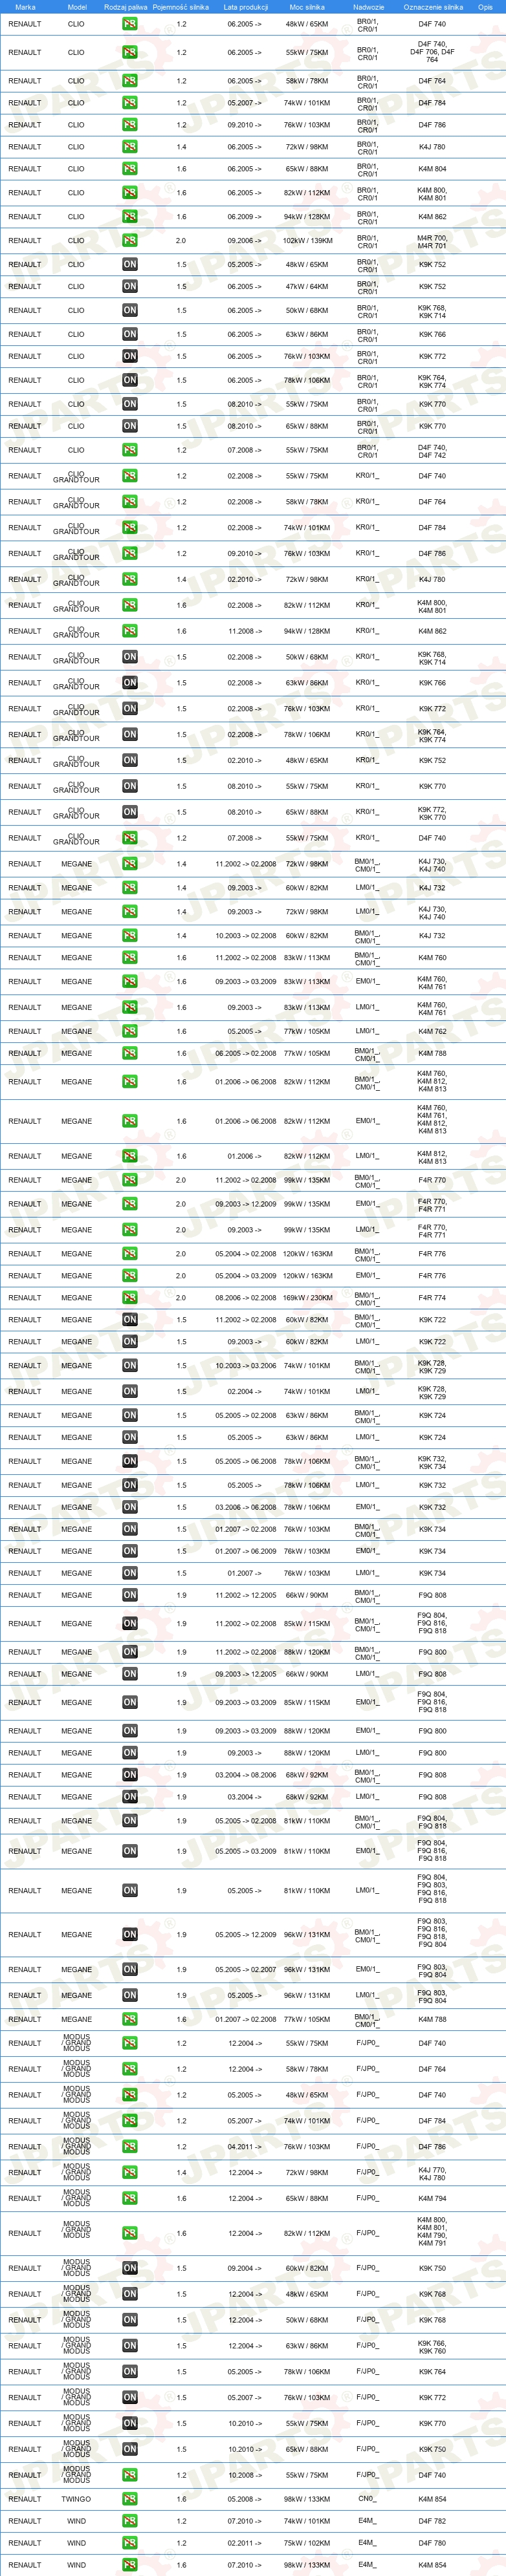Select the K4M 762 engine code cell
506x2576 pixels.
[x=432, y=1031]
